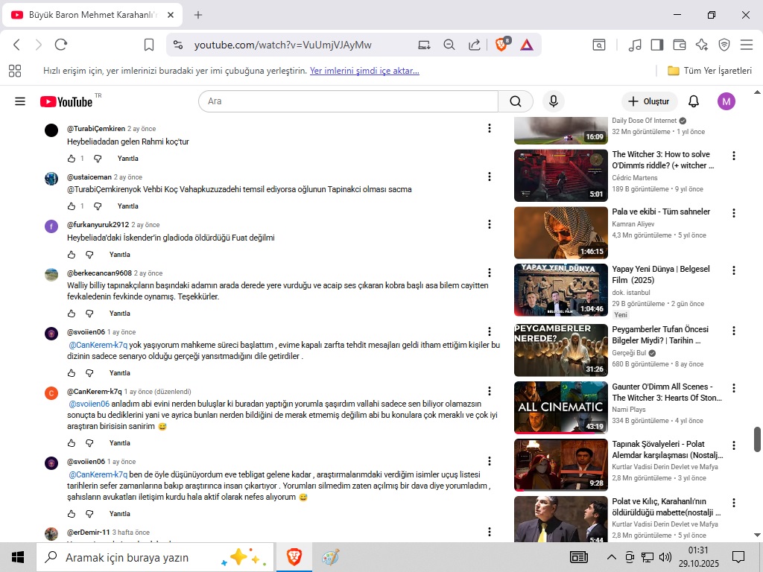Screen dimensions: 763x572
Task: Open Brave VPN shield icon
Action: (x=724, y=45)
